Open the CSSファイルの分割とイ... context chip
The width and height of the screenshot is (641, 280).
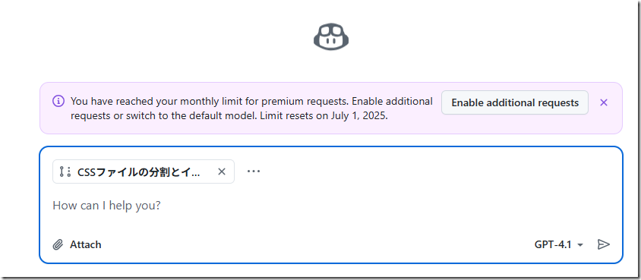coord(138,171)
